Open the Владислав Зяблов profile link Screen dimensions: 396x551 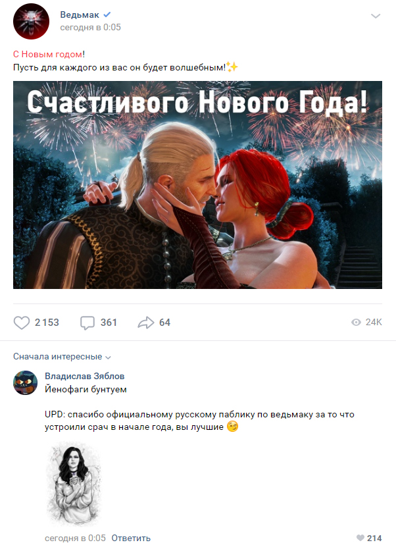(85, 376)
